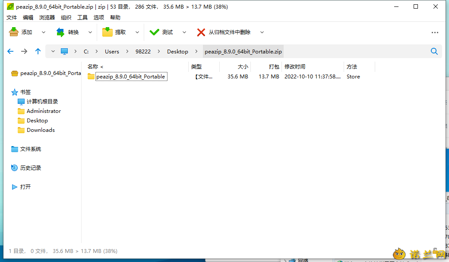
Task: Select Desktop in the breadcrumb path
Action: coord(177,51)
